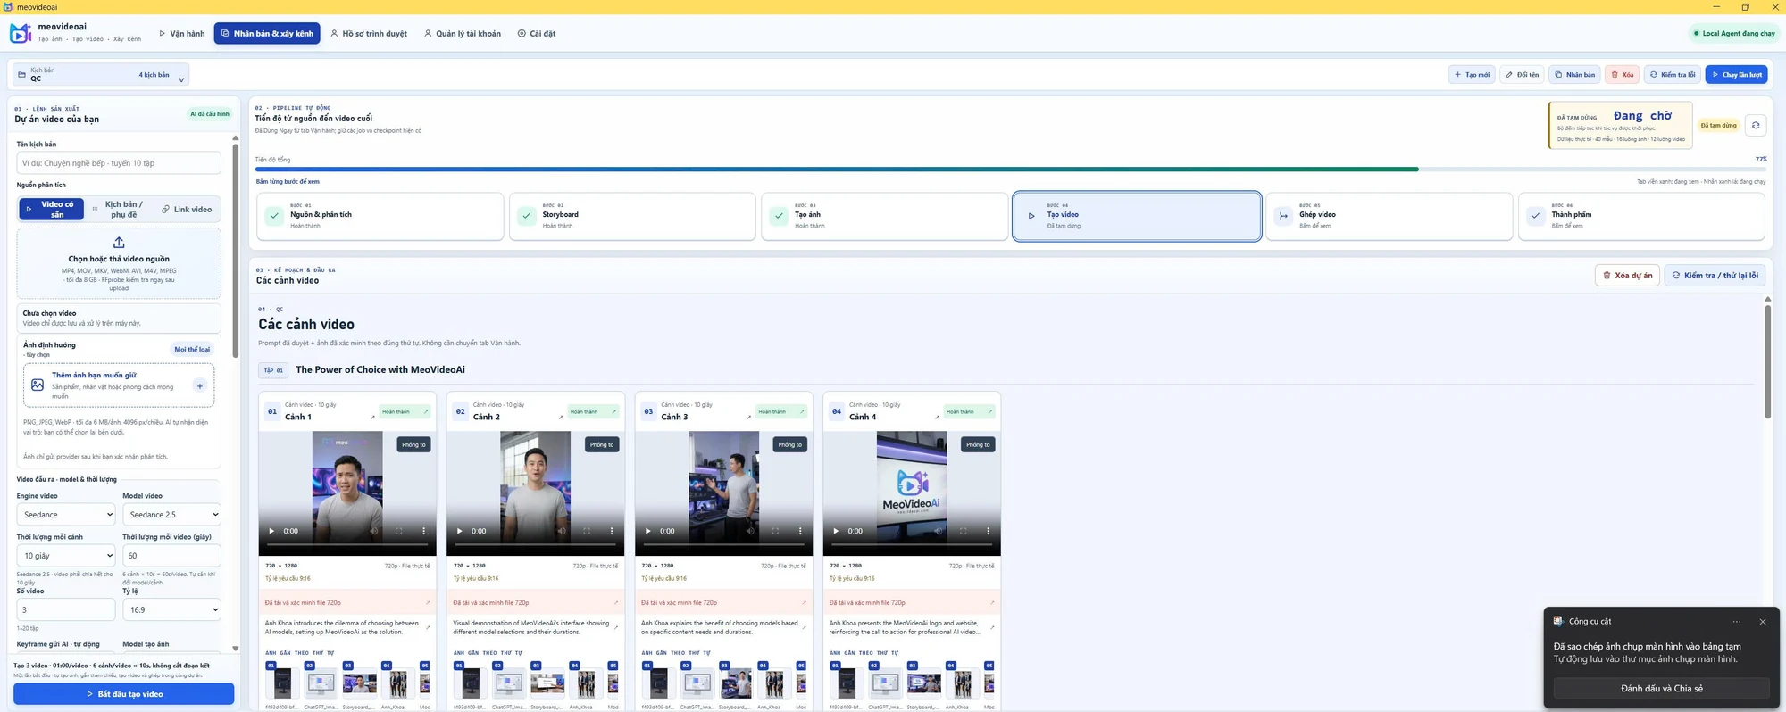The height and width of the screenshot is (712, 1786).
Task: Click the merge icon on the Ghép video step
Action: point(1283,216)
